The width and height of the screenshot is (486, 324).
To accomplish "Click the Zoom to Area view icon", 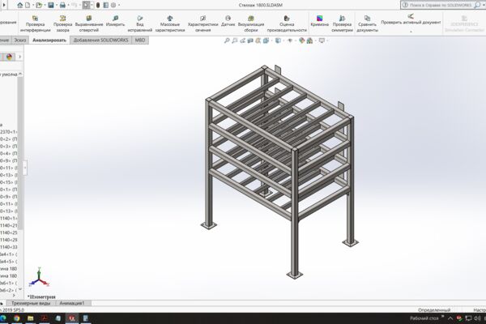I will coord(235,40).
